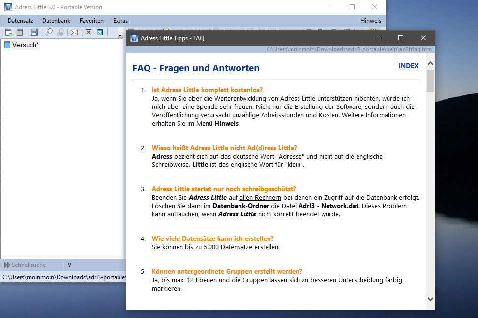
Task: Click question 'Wieso heißt Adress Little nicht Ad(d)ress Little?'
Action: tap(224, 148)
